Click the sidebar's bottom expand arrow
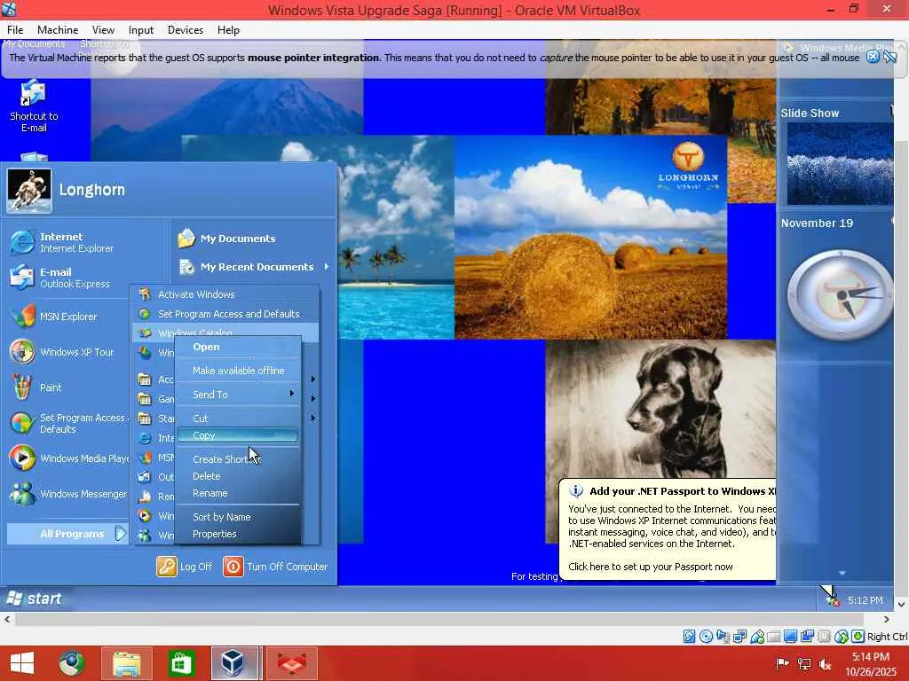Image resolution: width=909 pixels, height=681 pixels. click(x=842, y=573)
